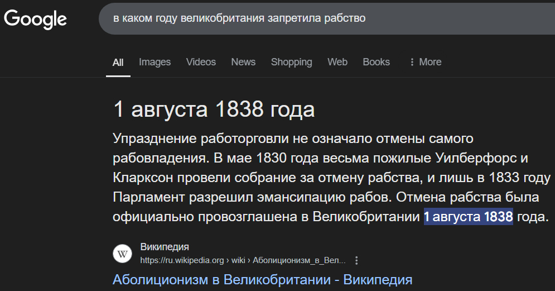Viewport: 555px width, 291px height.
Task: Switch to the Videos tab
Action: pyautogui.click(x=201, y=62)
